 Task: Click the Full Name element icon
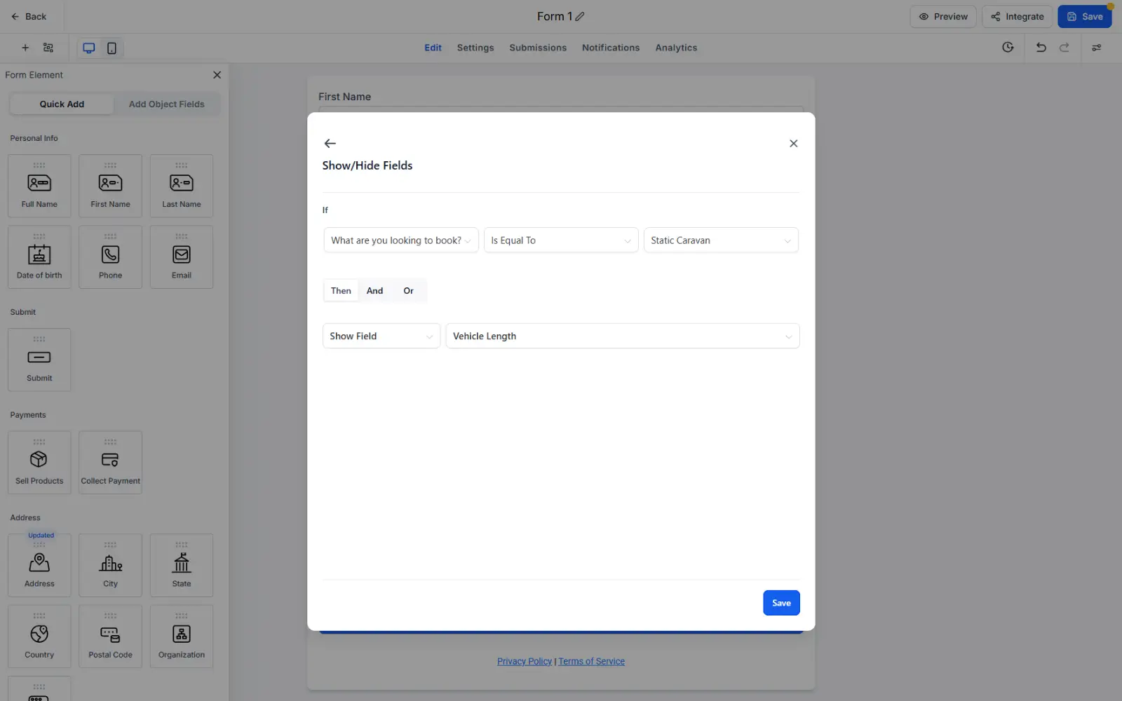pyautogui.click(x=39, y=183)
